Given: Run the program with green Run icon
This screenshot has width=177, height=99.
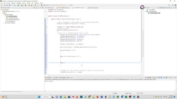Looking at the screenshot, I should coord(19,5).
